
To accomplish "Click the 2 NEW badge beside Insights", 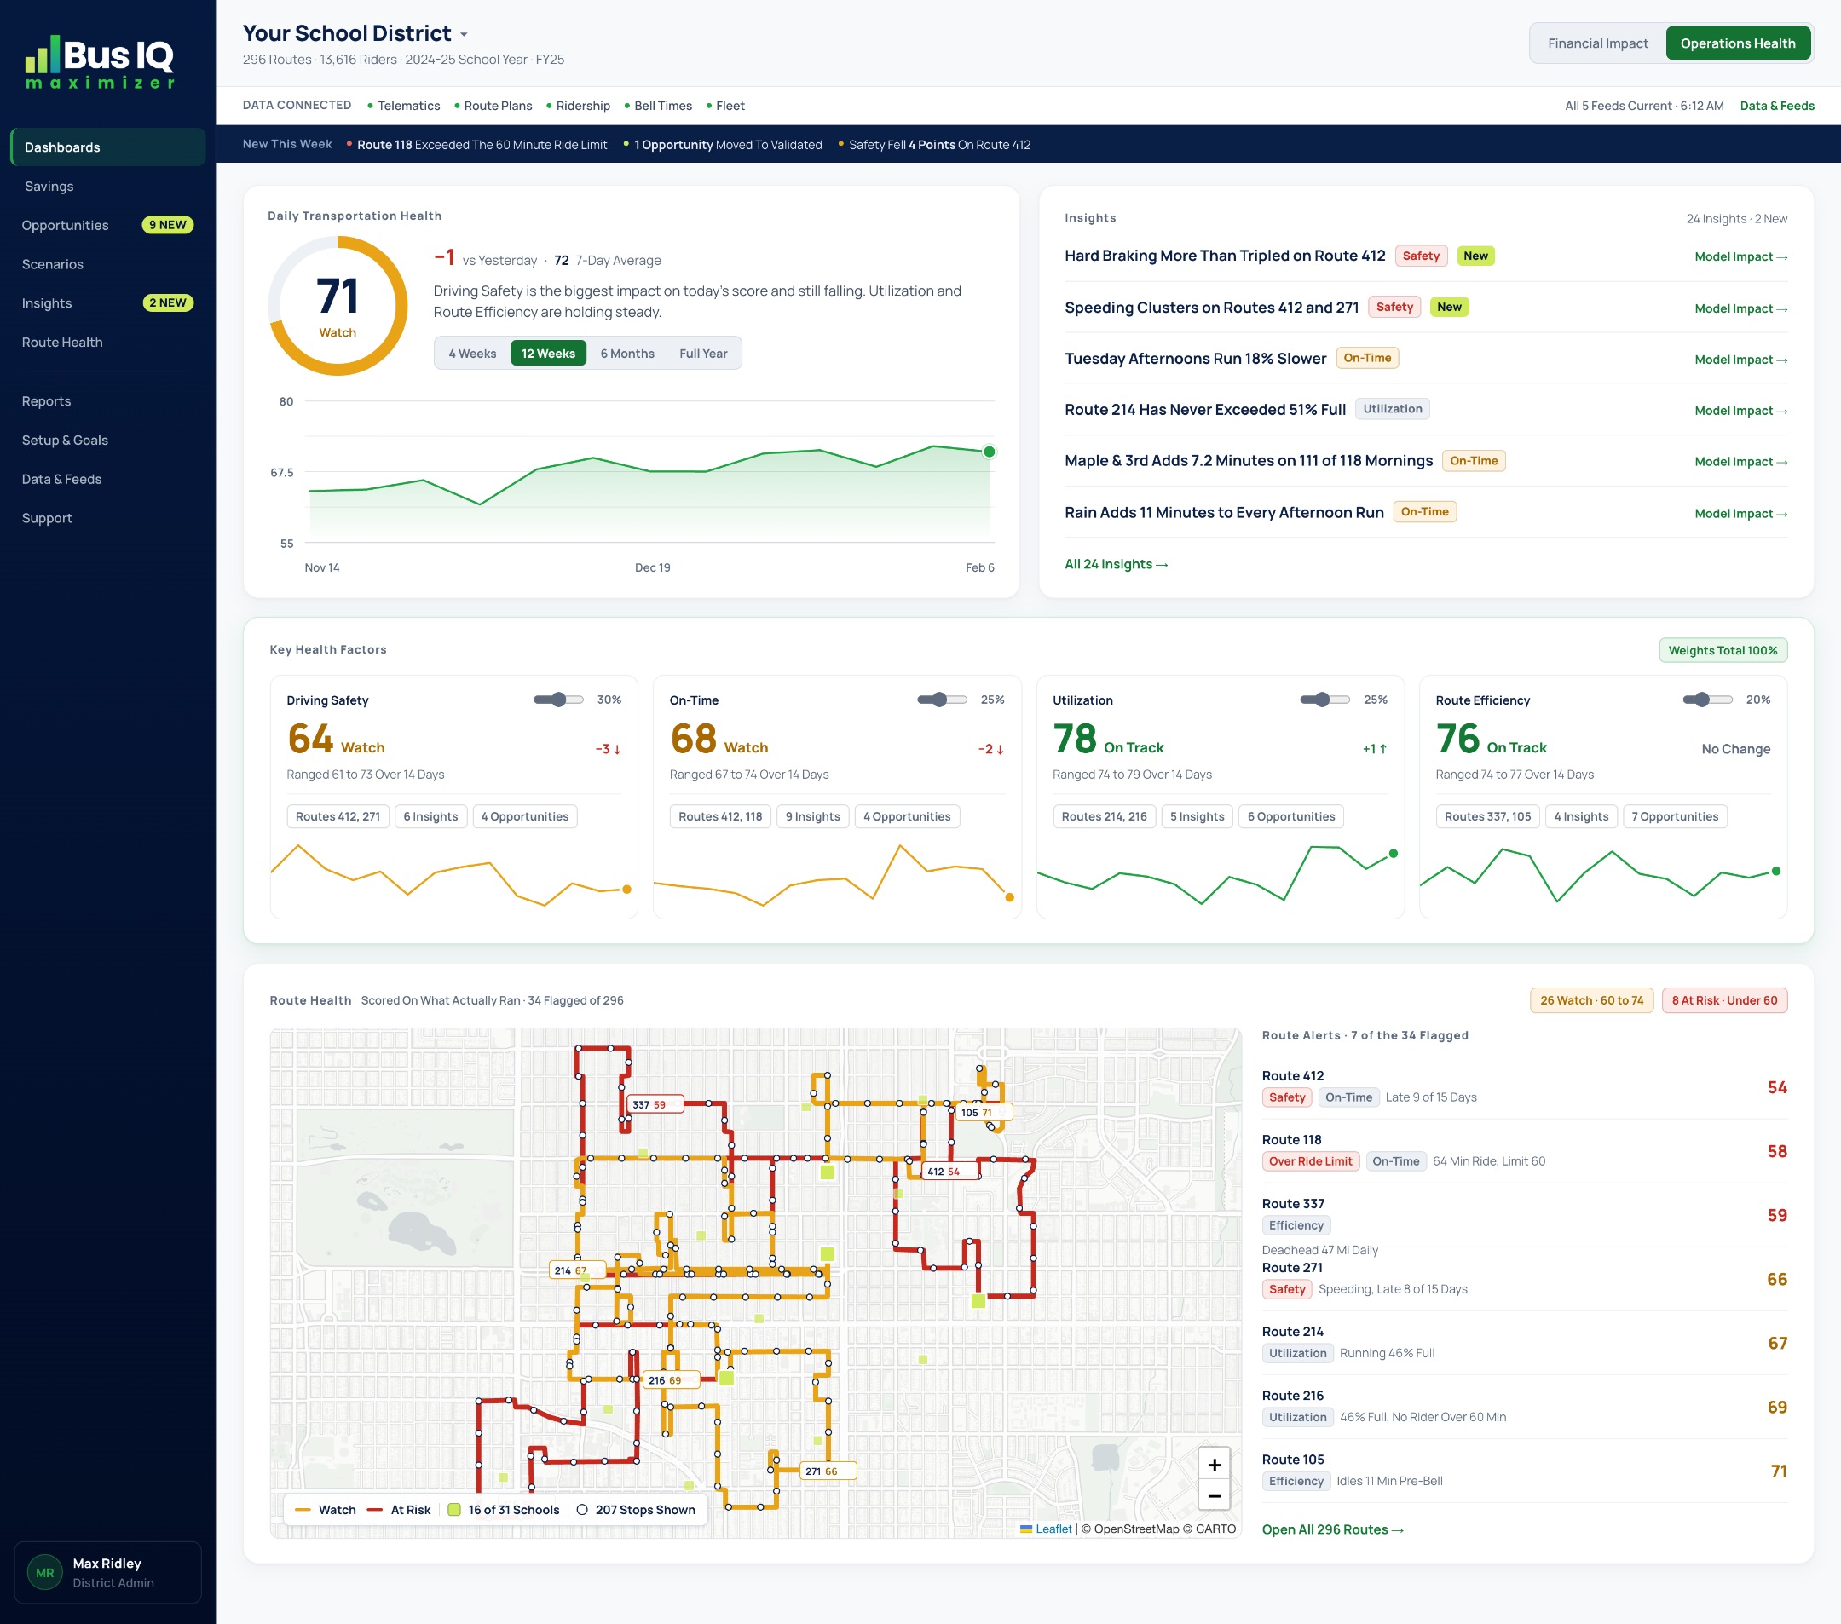I will 169,302.
